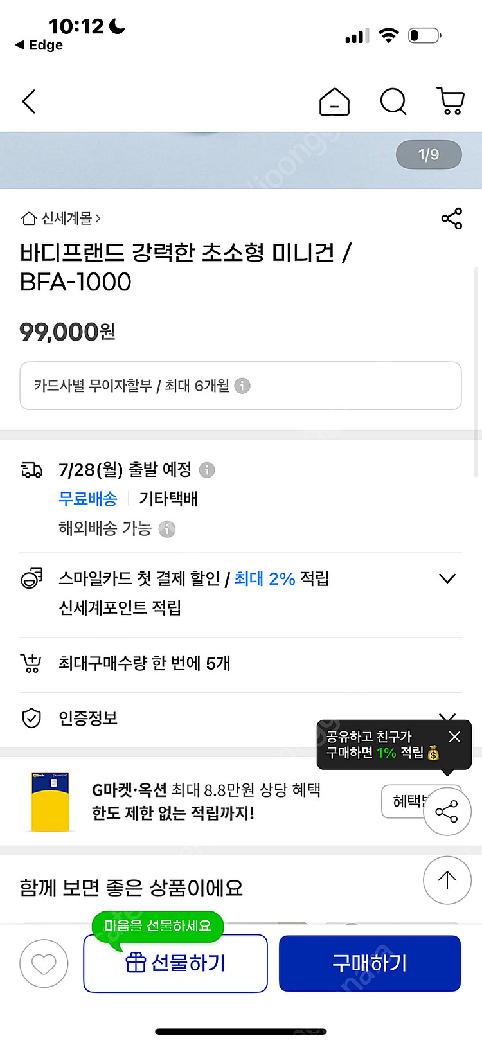
Task: Toggle the heart wishlist button
Action: 44,963
